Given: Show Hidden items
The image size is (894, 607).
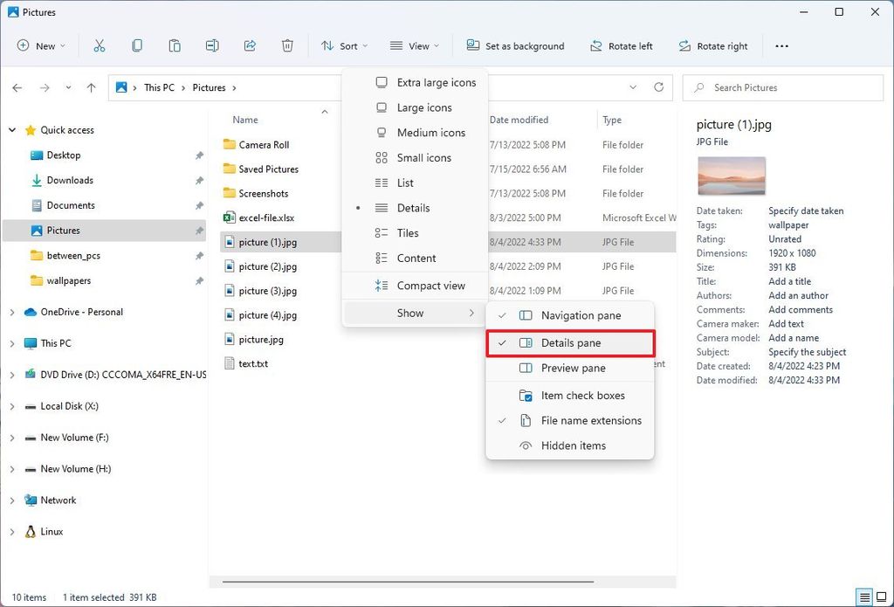Looking at the screenshot, I should pos(573,445).
